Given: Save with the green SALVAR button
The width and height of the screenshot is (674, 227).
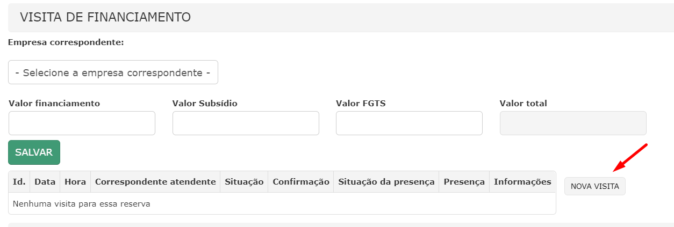Looking at the screenshot, I should pyautogui.click(x=34, y=152).
